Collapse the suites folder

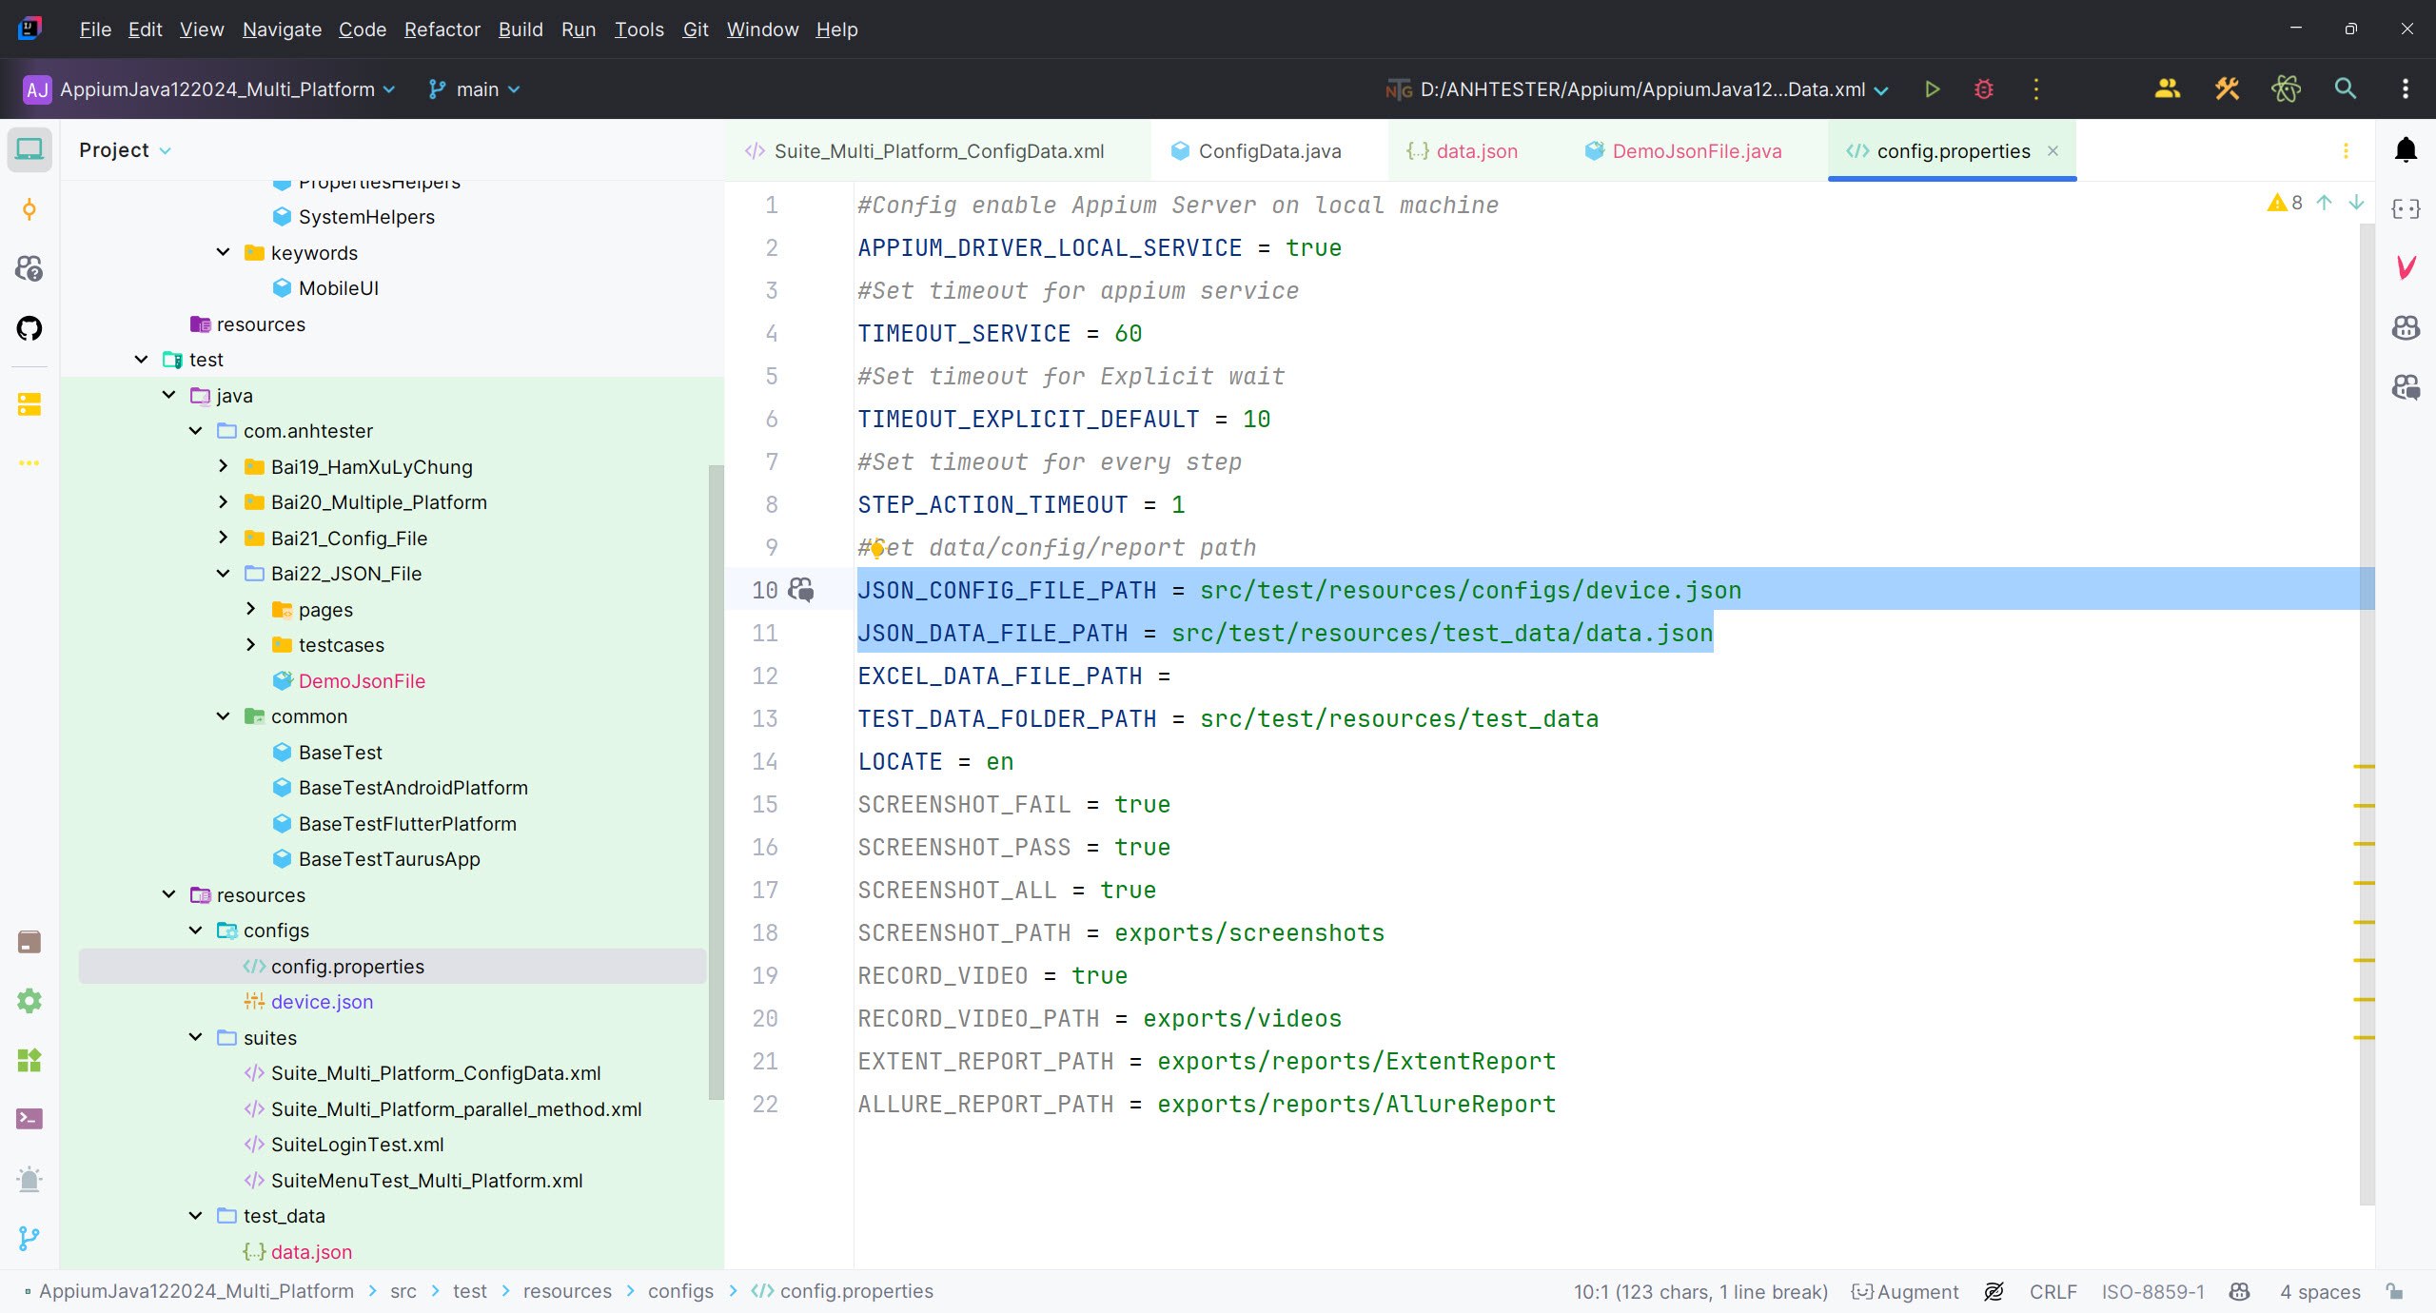point(195,1037)
